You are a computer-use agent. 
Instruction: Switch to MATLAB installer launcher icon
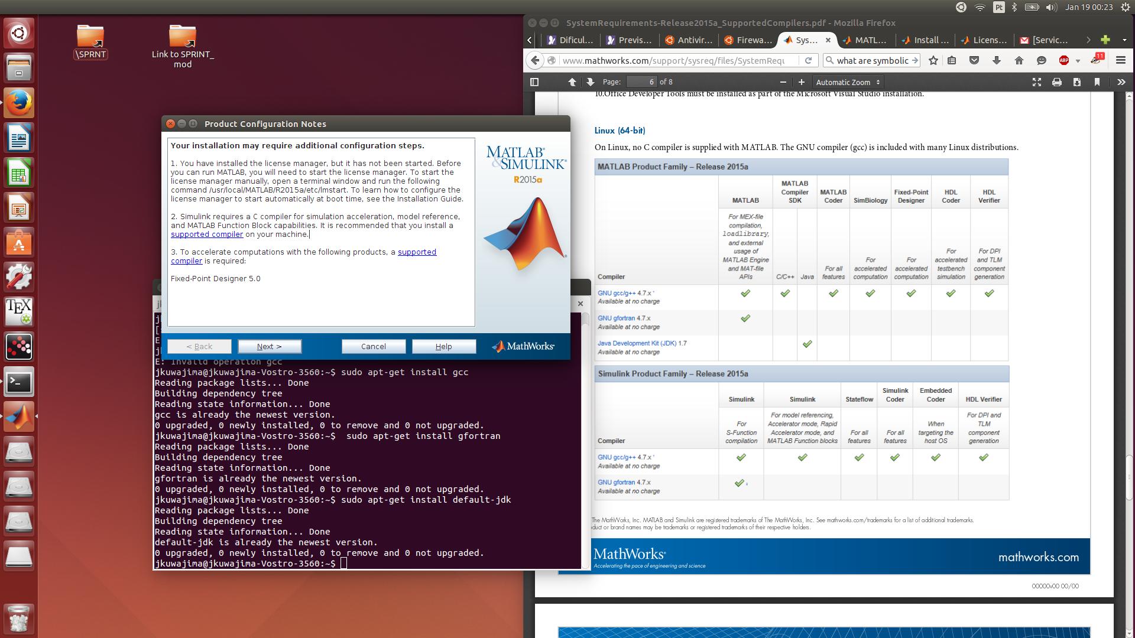(x=19, y=417)
